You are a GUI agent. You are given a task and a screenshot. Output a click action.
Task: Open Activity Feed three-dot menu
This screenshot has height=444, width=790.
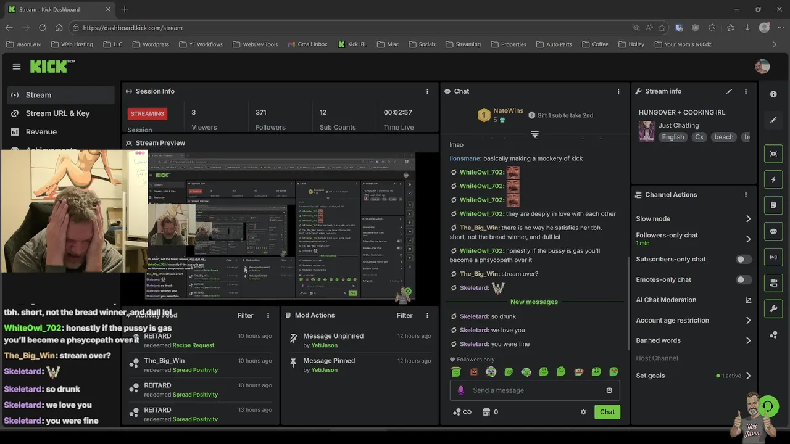268,315
